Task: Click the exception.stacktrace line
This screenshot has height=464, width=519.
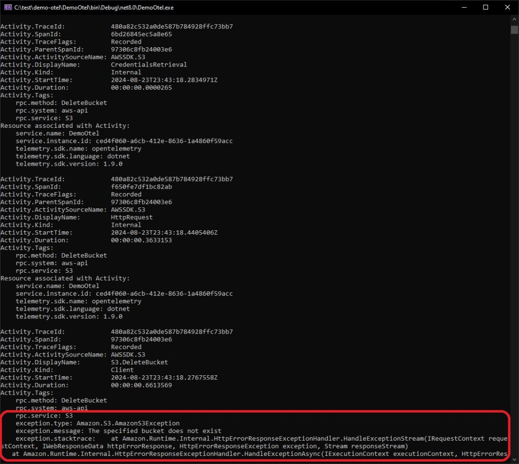Action: [262, 439]
